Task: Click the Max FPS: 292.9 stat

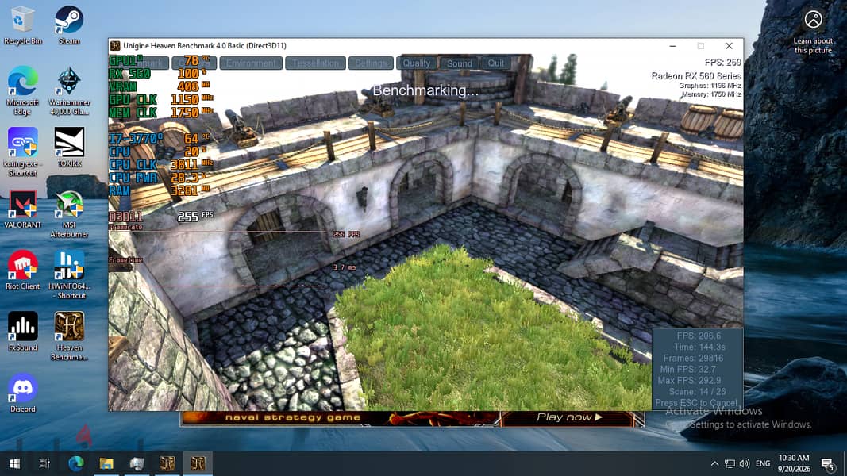Action: tap(689, 381)
